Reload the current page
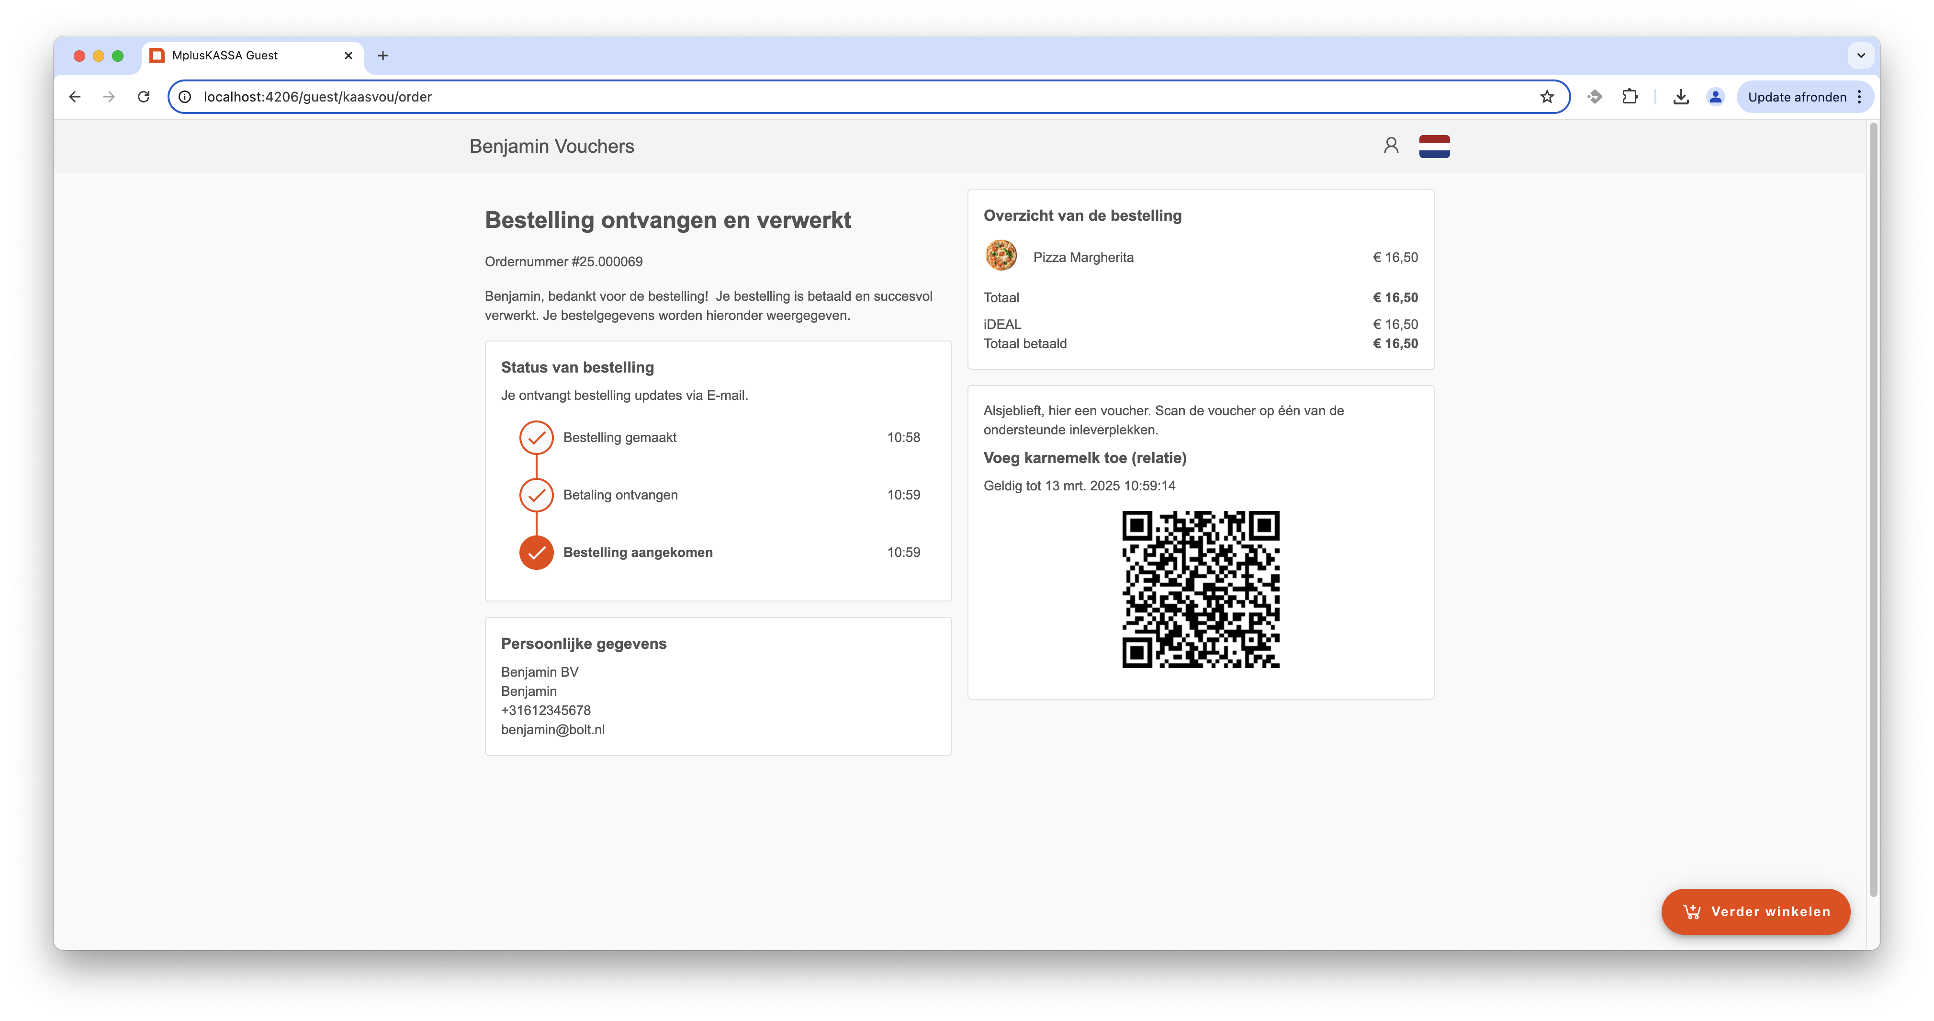1934x1021 pixels. tap(144, 97)
